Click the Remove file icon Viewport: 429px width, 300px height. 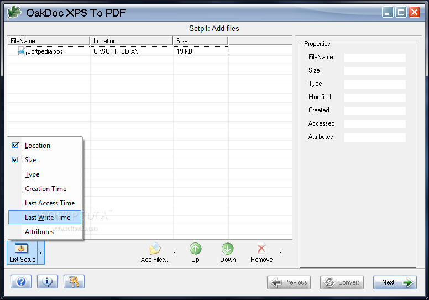click(x=261, y=249)
